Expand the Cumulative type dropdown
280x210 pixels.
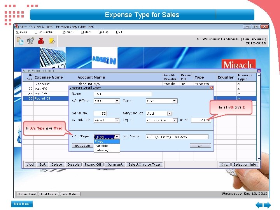[x=175, y=120]
